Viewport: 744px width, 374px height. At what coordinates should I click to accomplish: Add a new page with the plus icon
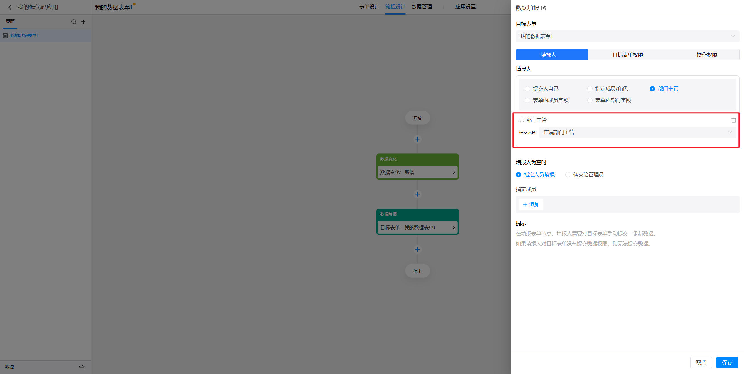pos(83,22)
